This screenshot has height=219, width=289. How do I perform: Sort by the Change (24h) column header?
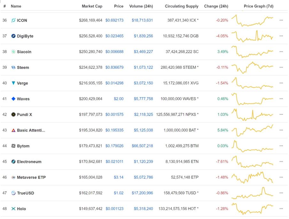pyautogui.click(x=216, y=6)
